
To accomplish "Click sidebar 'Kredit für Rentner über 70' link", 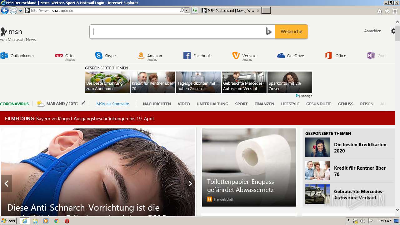I will pos(360,171).
